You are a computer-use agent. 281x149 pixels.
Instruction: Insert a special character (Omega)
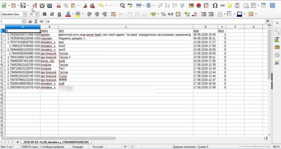tap(215, 5)
